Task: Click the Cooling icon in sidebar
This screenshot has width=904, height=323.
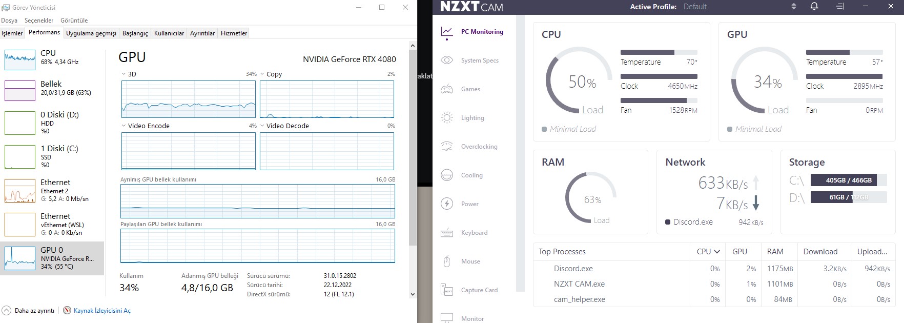Action: [x=447, y=175]
